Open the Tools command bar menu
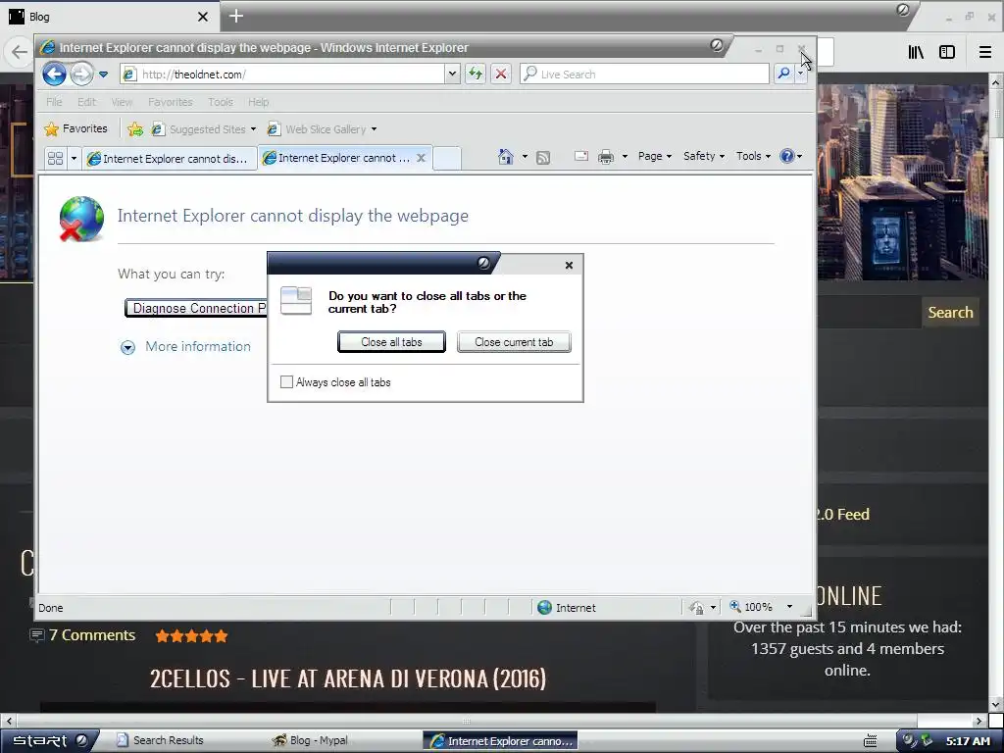This screenshot has width=1004, height=753. pos(753,156)
